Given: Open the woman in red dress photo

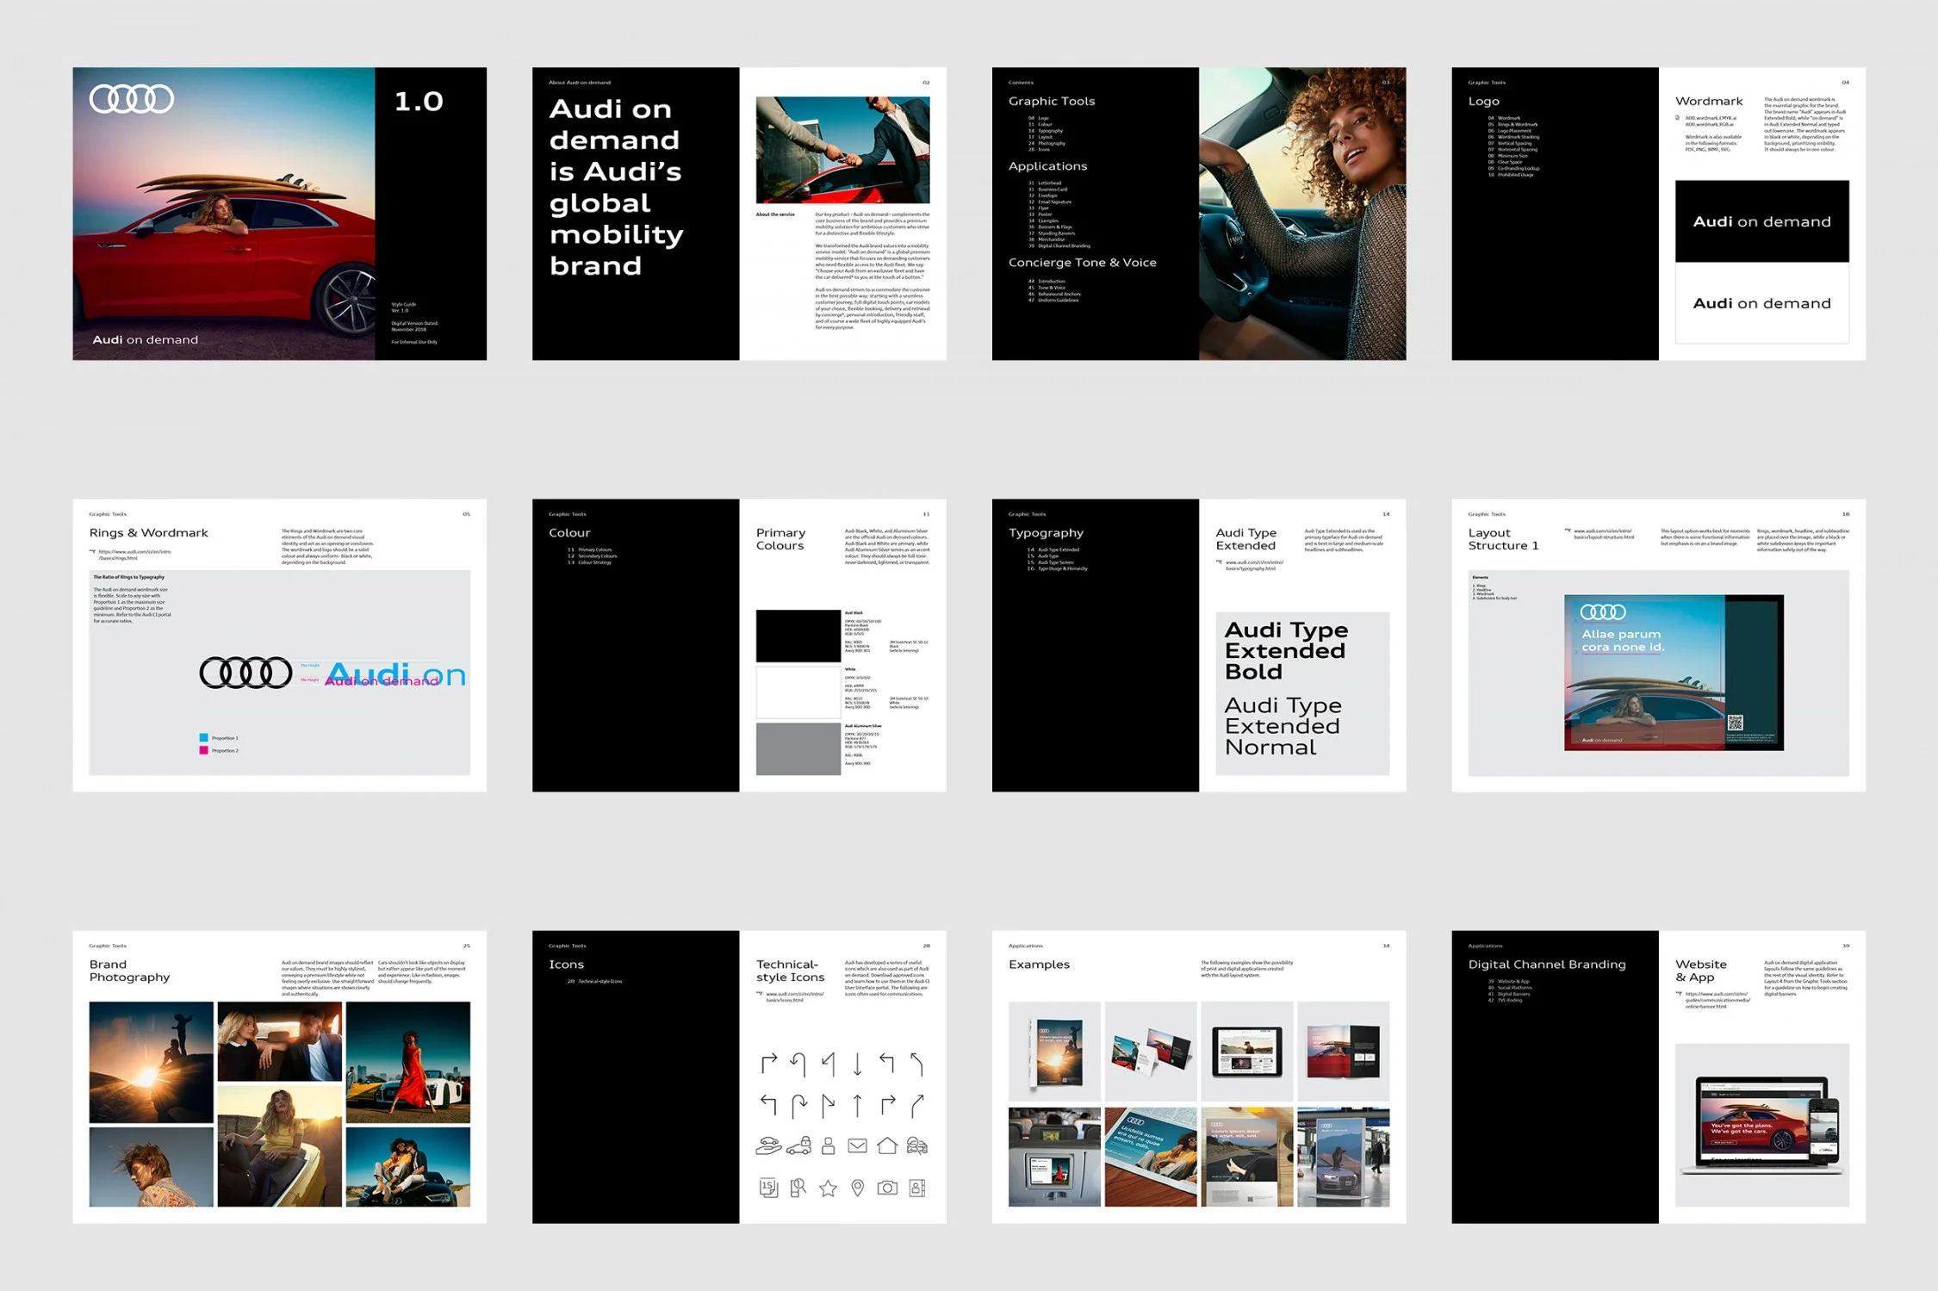Looking at the screenshot, I should click(x=407, y=1062).
